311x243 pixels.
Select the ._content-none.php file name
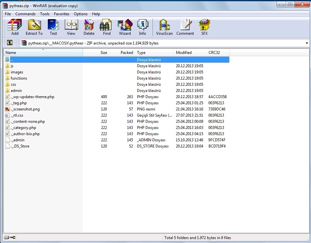point(28,122)
